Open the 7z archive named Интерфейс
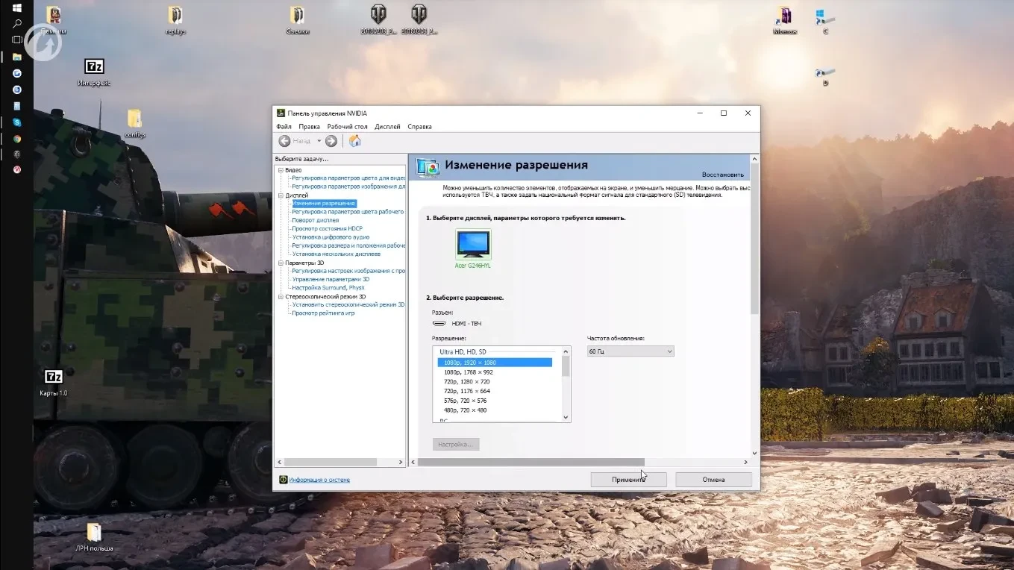Screen dimensions: 1014x570 coord(94,67)
